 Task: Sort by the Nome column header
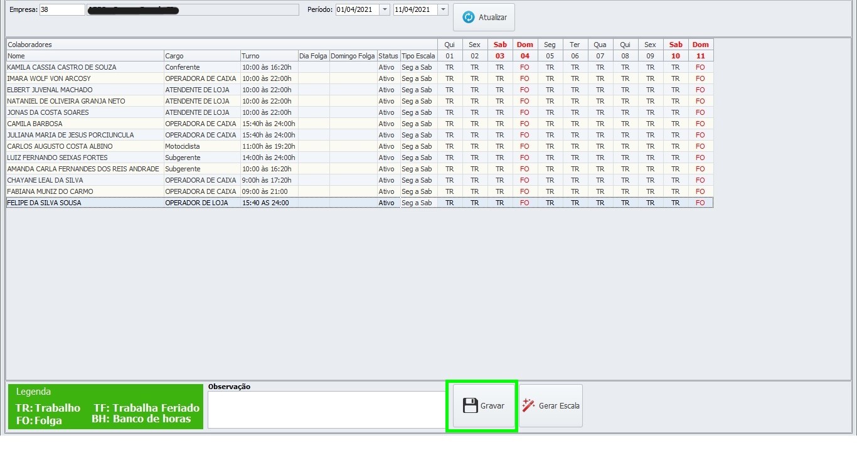[85, 56]
